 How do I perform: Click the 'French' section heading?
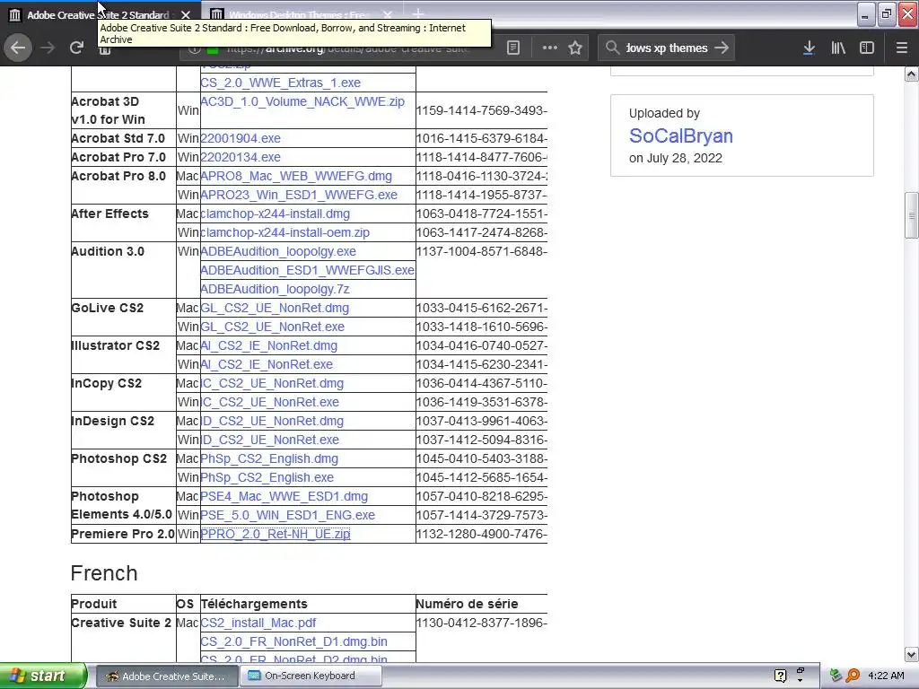pyautogui.click(x=104, y=573)
